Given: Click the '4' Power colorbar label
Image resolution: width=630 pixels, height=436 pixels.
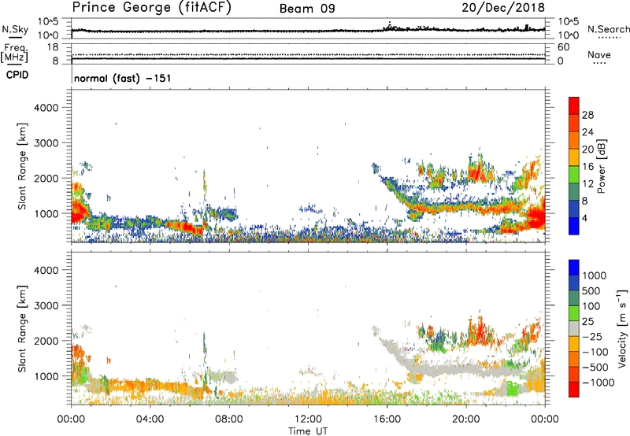Looking at the screenshot, I should pos(584,218).
